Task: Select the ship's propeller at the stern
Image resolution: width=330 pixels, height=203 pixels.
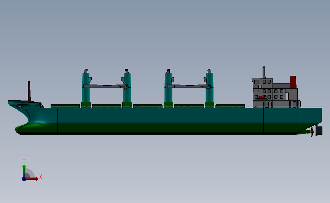Action: click(312, 132)
